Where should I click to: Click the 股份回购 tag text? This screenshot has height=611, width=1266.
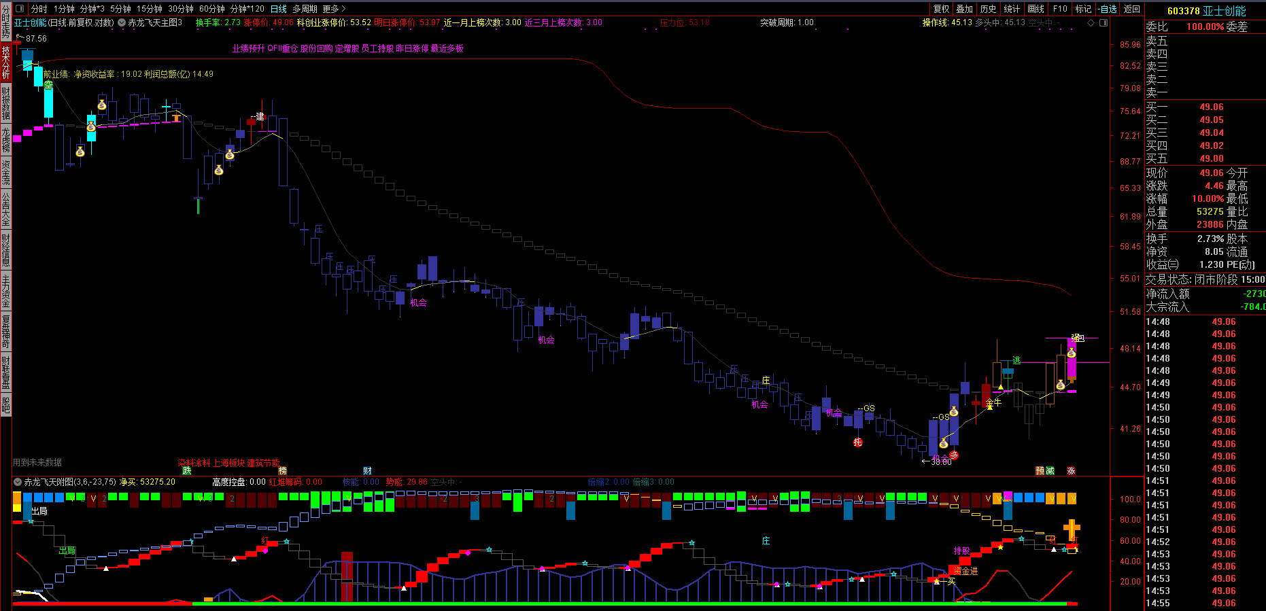pos(316,49)
